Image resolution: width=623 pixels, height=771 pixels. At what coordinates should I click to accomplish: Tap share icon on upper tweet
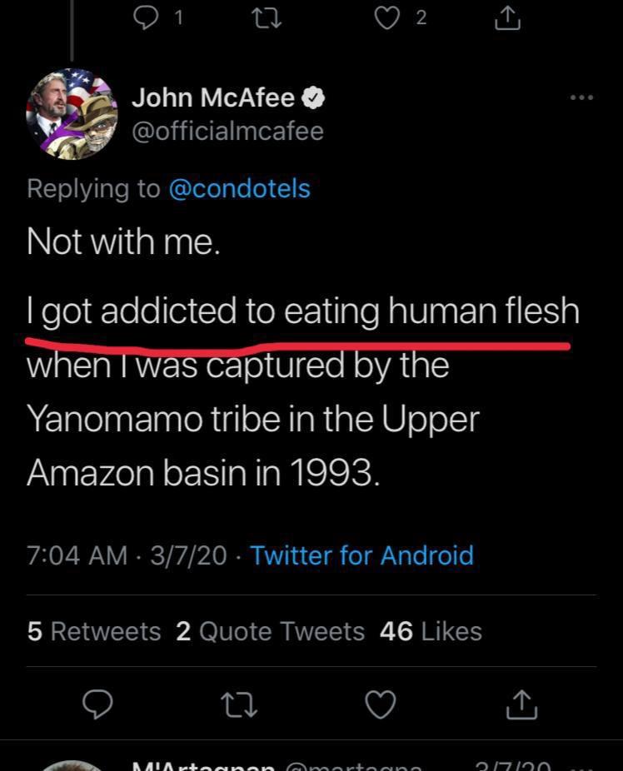507,18
